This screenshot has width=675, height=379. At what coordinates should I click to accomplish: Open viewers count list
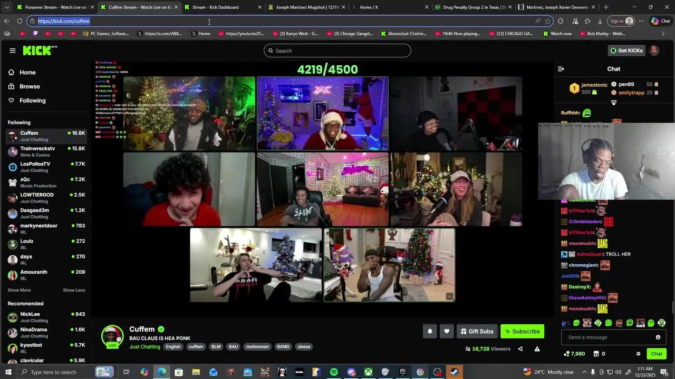click(x=488, y=349)
